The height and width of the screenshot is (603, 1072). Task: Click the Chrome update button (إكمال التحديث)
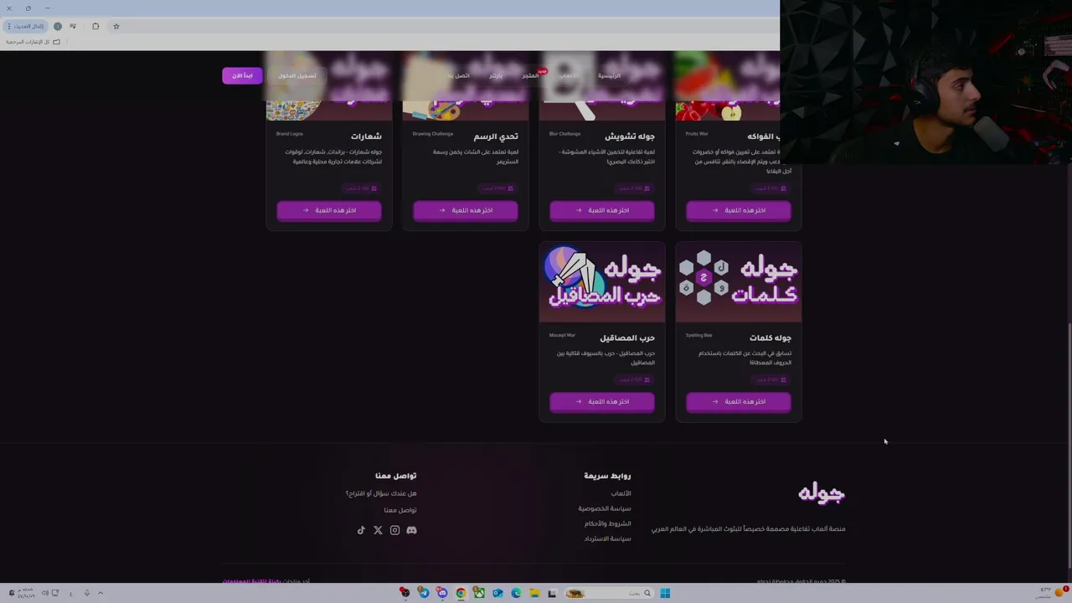click(25, 26)
